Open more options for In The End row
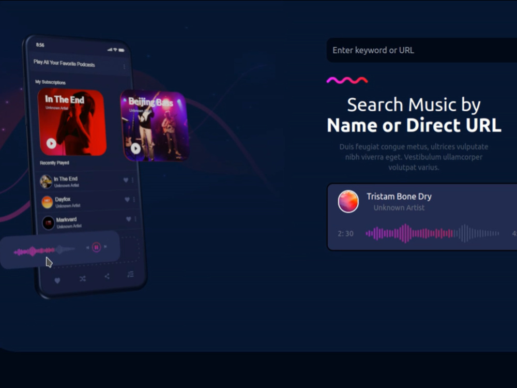The height and width of the screenshot is (388, 517). pos(132,180)
